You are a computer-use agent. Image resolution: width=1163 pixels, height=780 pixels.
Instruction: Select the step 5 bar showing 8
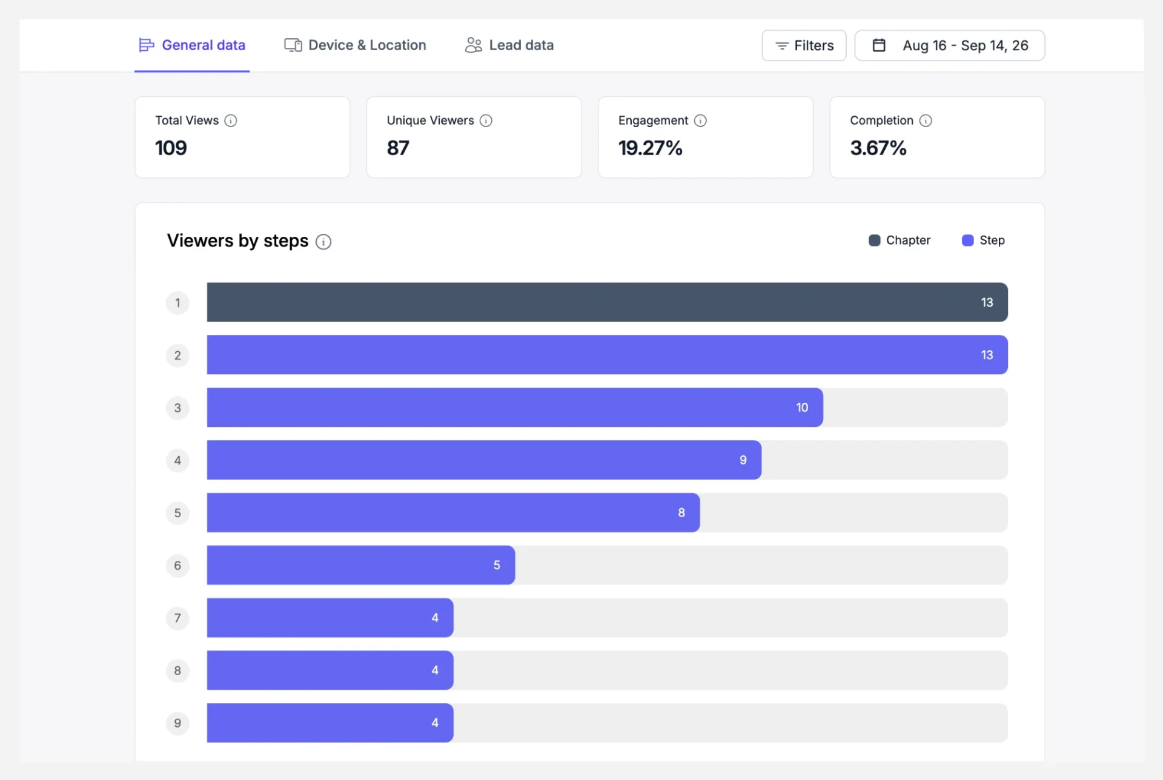pos(453,513)
